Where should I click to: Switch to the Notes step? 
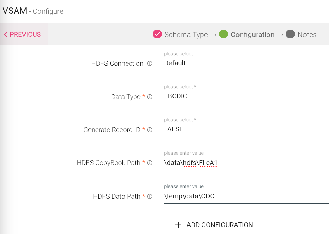coord(307,34)
